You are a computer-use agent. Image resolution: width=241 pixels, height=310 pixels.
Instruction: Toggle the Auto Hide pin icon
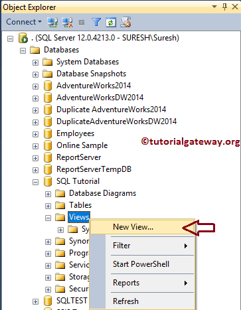click(x=224, y=7)
